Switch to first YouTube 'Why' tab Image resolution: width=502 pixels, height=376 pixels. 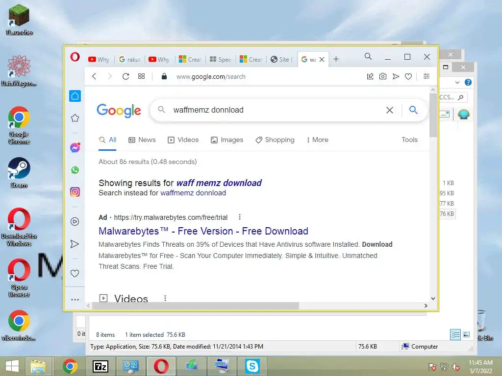tap(99, 59)
